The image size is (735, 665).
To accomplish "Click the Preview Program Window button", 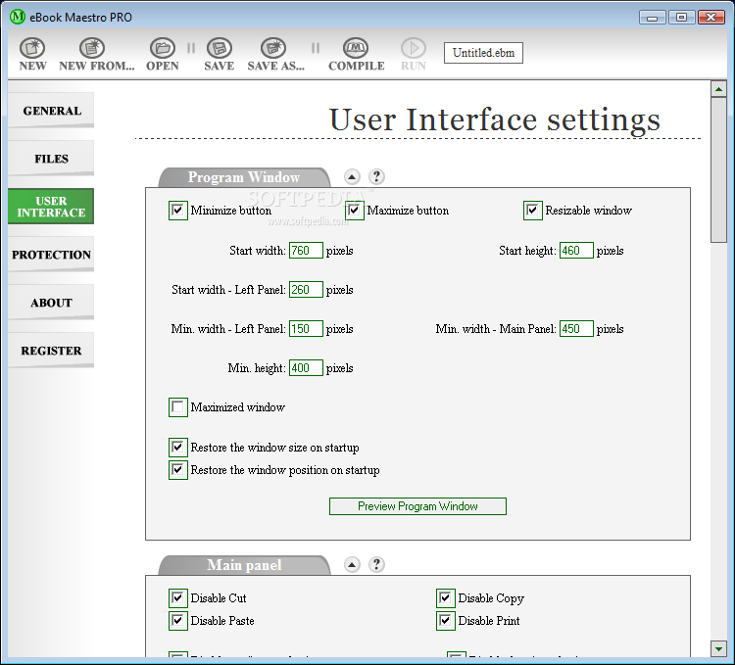I will 417,506.
